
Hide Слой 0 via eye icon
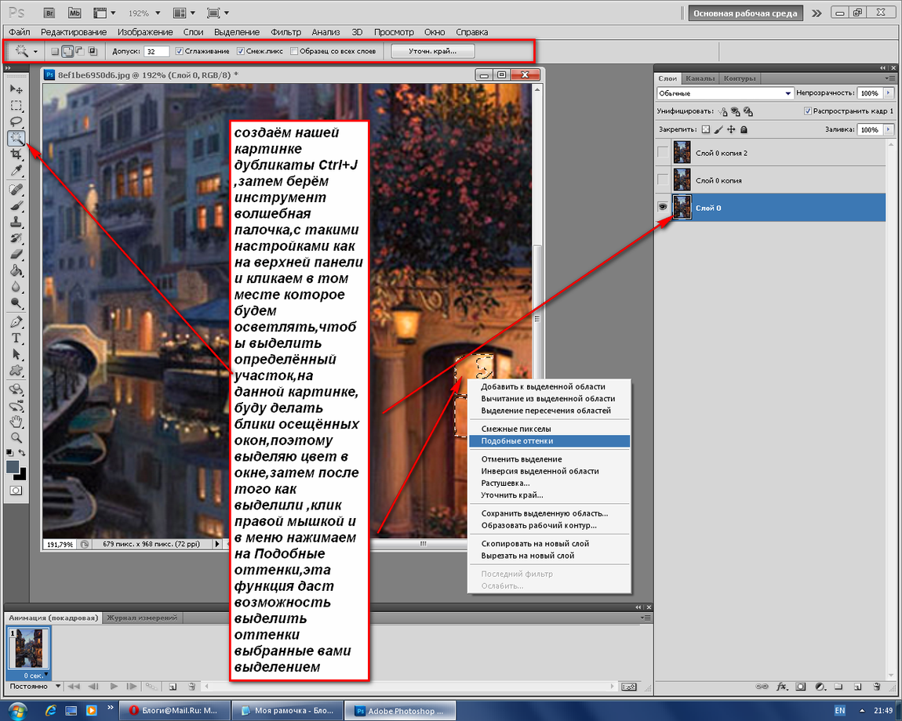(663, 207)
